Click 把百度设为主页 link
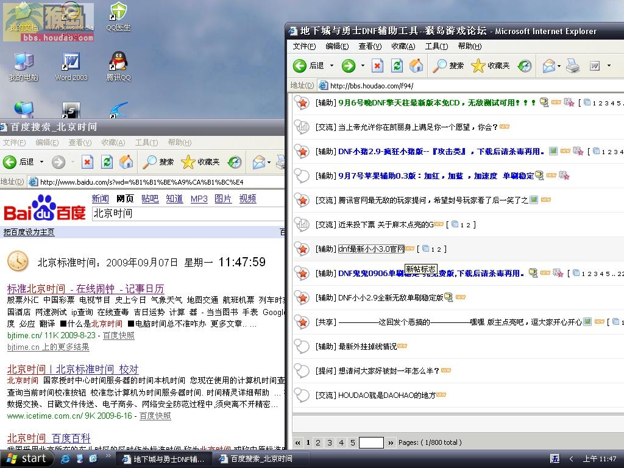This screenshot has width=624, height=468. (x=29, y=232)
